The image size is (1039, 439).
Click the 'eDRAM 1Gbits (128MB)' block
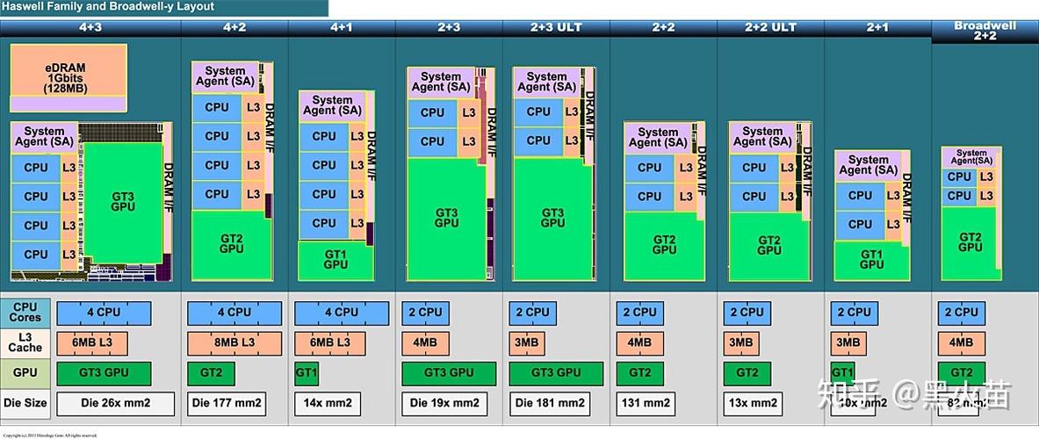pos(69,77)
